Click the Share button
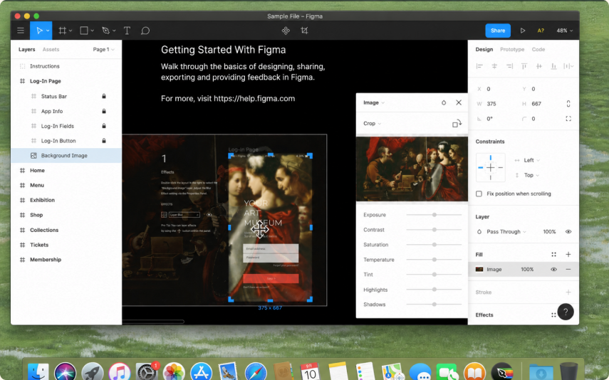Screen dimensions: 609x380 point(498,31)
